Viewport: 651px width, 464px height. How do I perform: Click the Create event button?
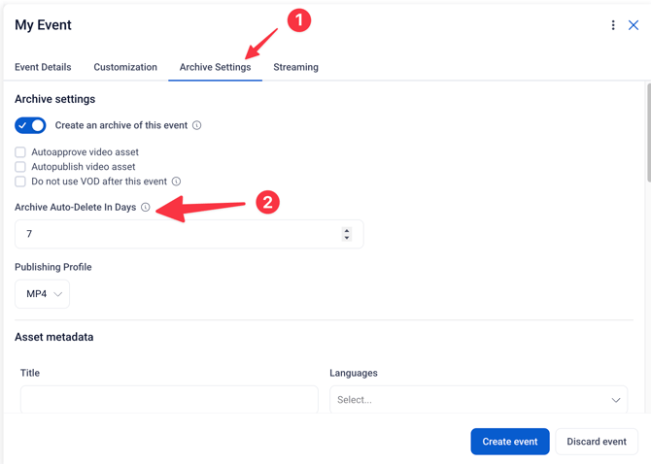tap(510, 442)
